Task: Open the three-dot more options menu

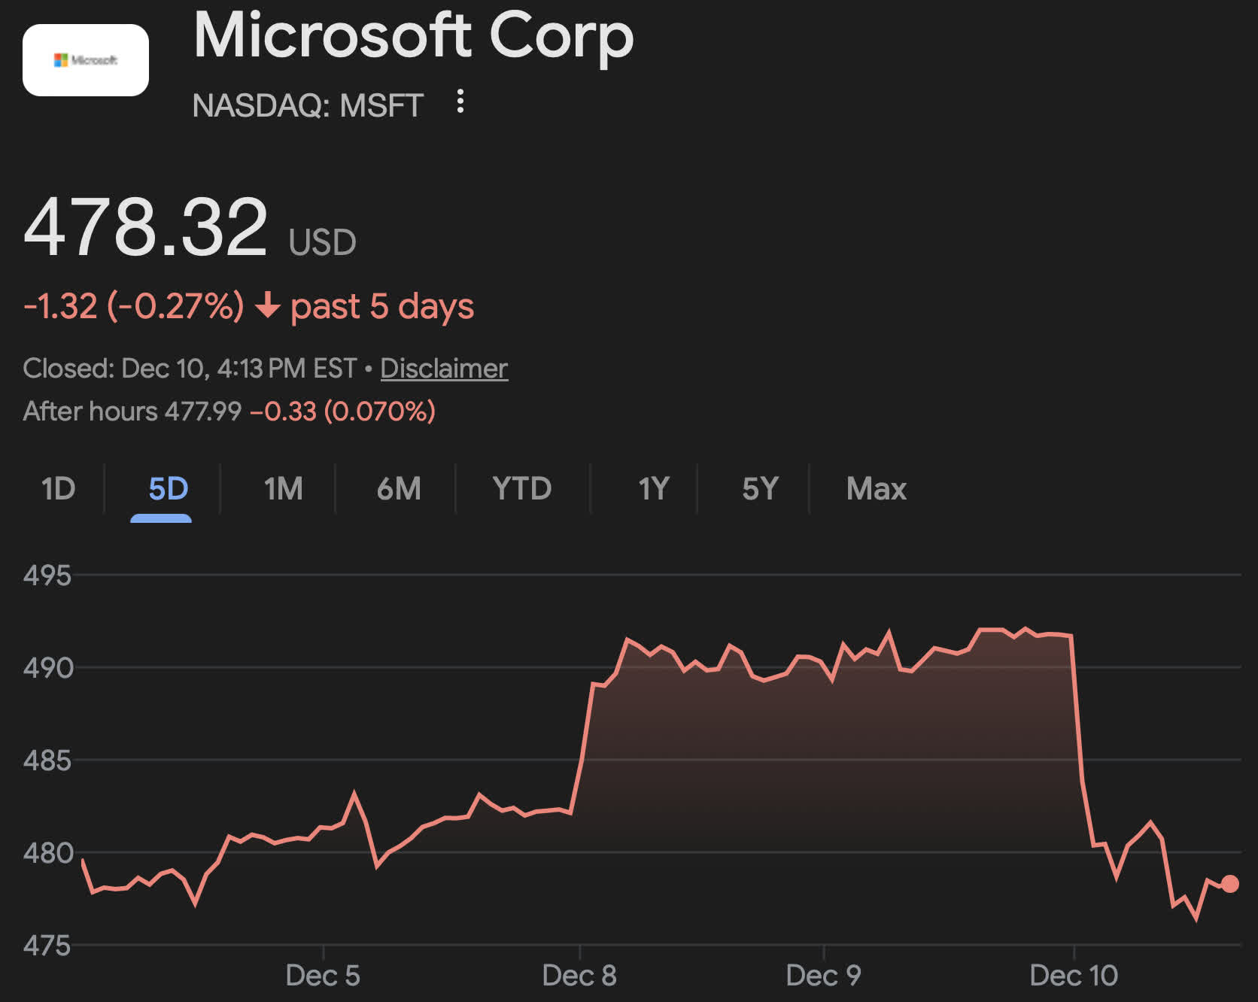Action: coord(460,102)
